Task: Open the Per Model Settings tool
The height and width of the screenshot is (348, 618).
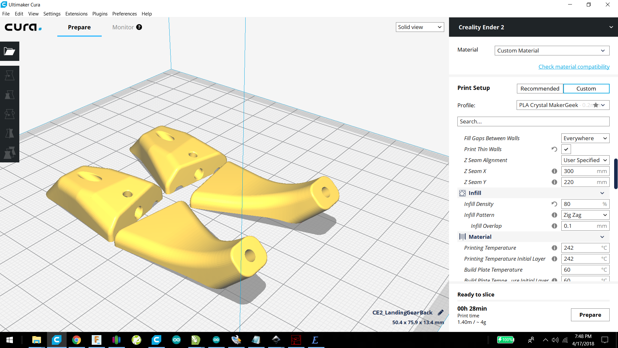Action: pyautogui.click(x=10, y=153)
